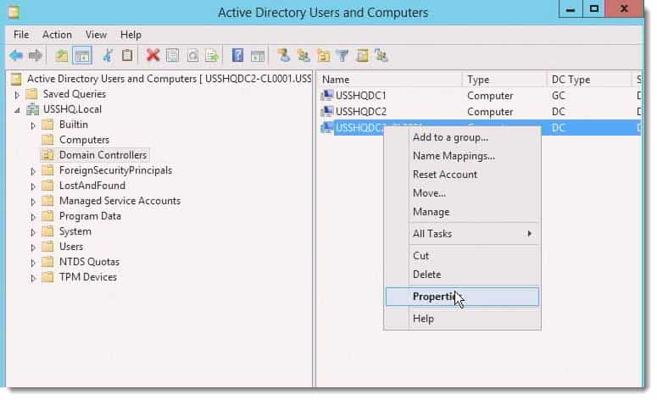
Task: Click the Back arrow toolbar icon
Action: 16,56
